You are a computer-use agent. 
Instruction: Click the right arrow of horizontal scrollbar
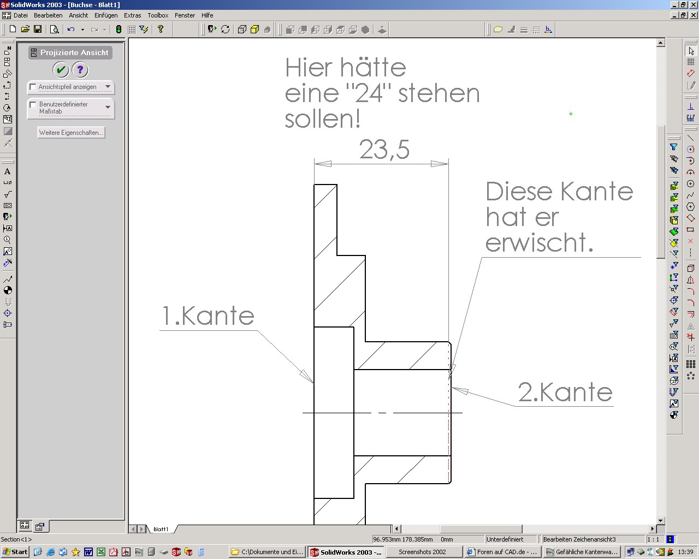coord(652,529)
